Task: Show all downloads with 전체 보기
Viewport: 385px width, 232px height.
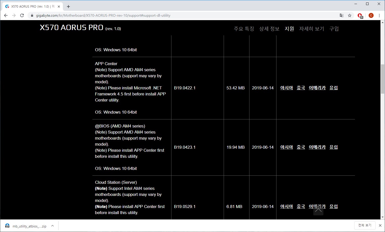Action: (x=365, y=225)
